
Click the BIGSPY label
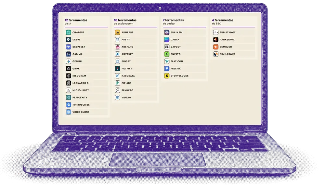tap(126, 61)
